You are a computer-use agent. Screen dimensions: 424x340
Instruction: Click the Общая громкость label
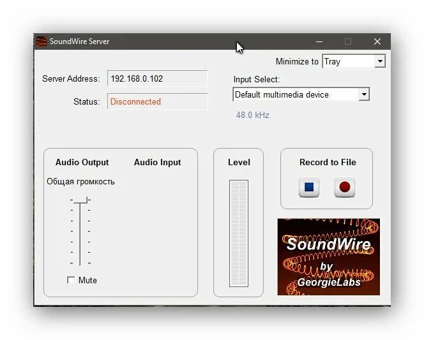tap(80, 181)
